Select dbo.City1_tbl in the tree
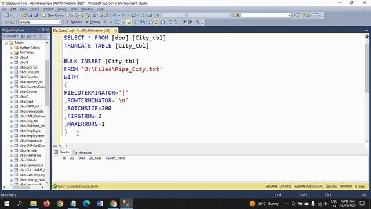The width and height of the screenshot is (371, 209). (x=30, y=72)
